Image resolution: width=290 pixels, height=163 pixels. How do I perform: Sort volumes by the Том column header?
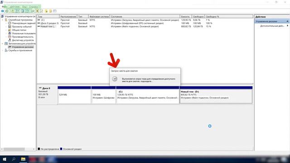click(48, 16)
